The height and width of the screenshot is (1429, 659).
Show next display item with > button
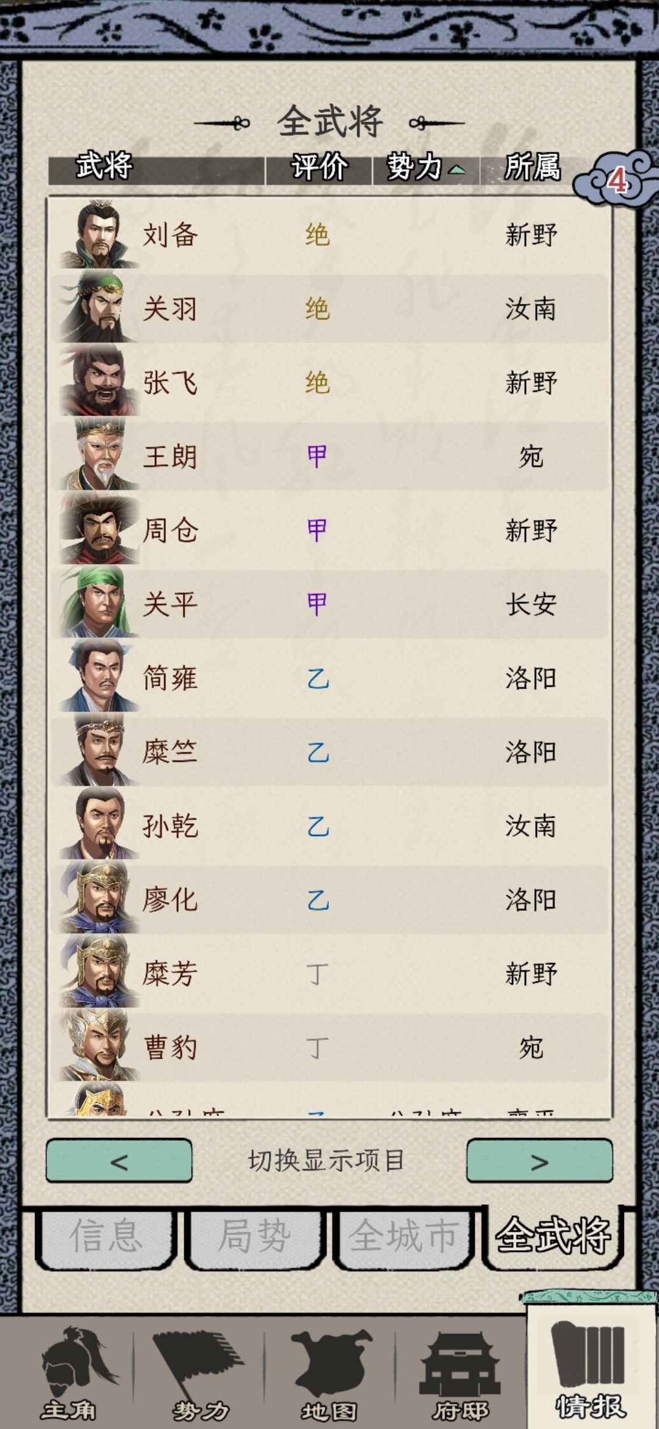tap(539, 1161)
